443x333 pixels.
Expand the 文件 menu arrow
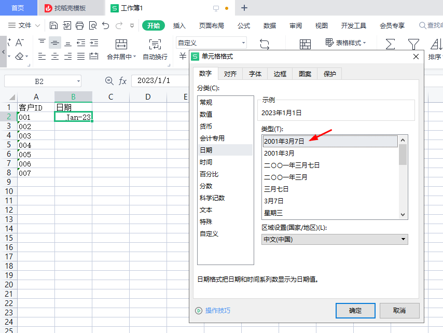(x=37, y=25)
